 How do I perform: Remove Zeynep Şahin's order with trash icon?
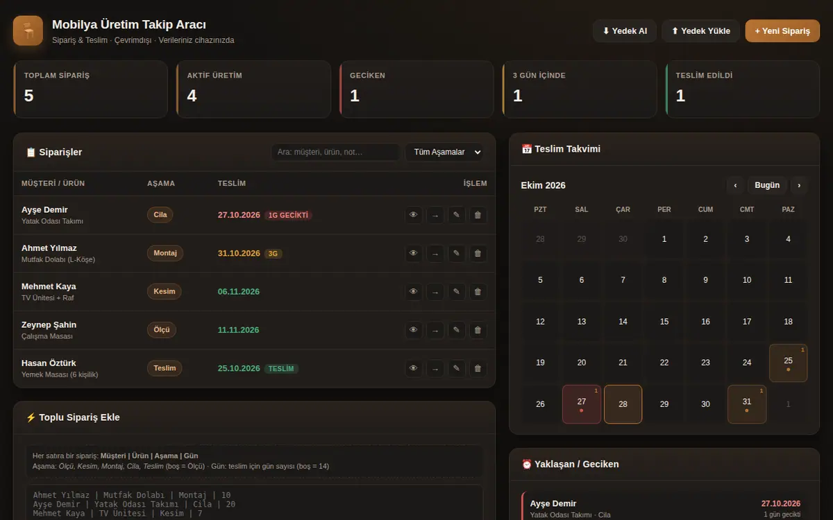coord(478,330)
